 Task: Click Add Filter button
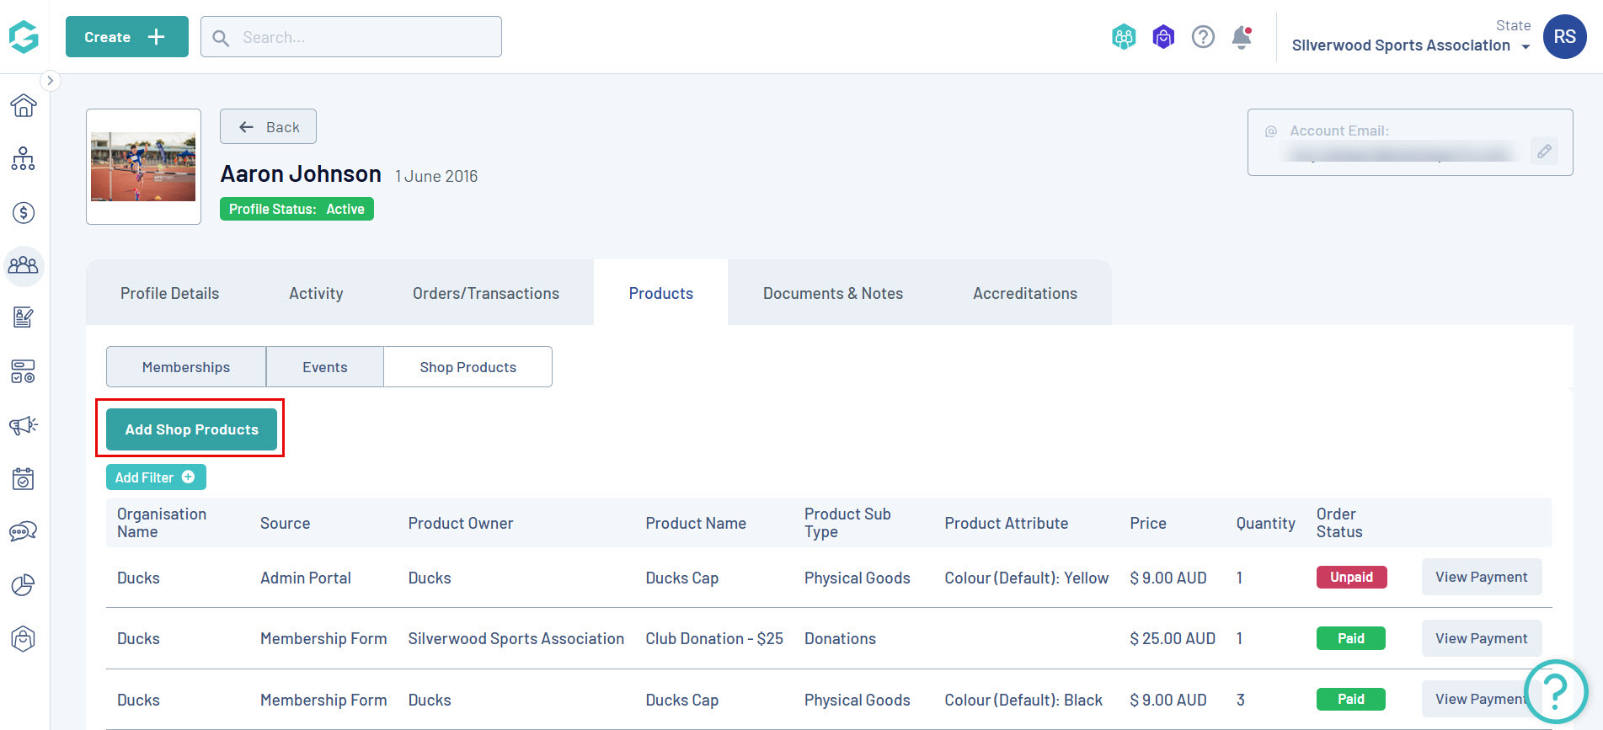click(155, 477)
